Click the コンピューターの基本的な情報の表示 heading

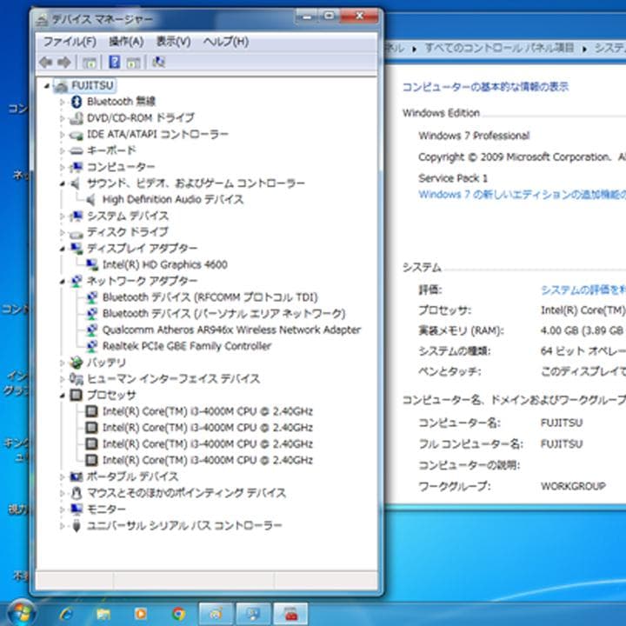tap(485, 87)
